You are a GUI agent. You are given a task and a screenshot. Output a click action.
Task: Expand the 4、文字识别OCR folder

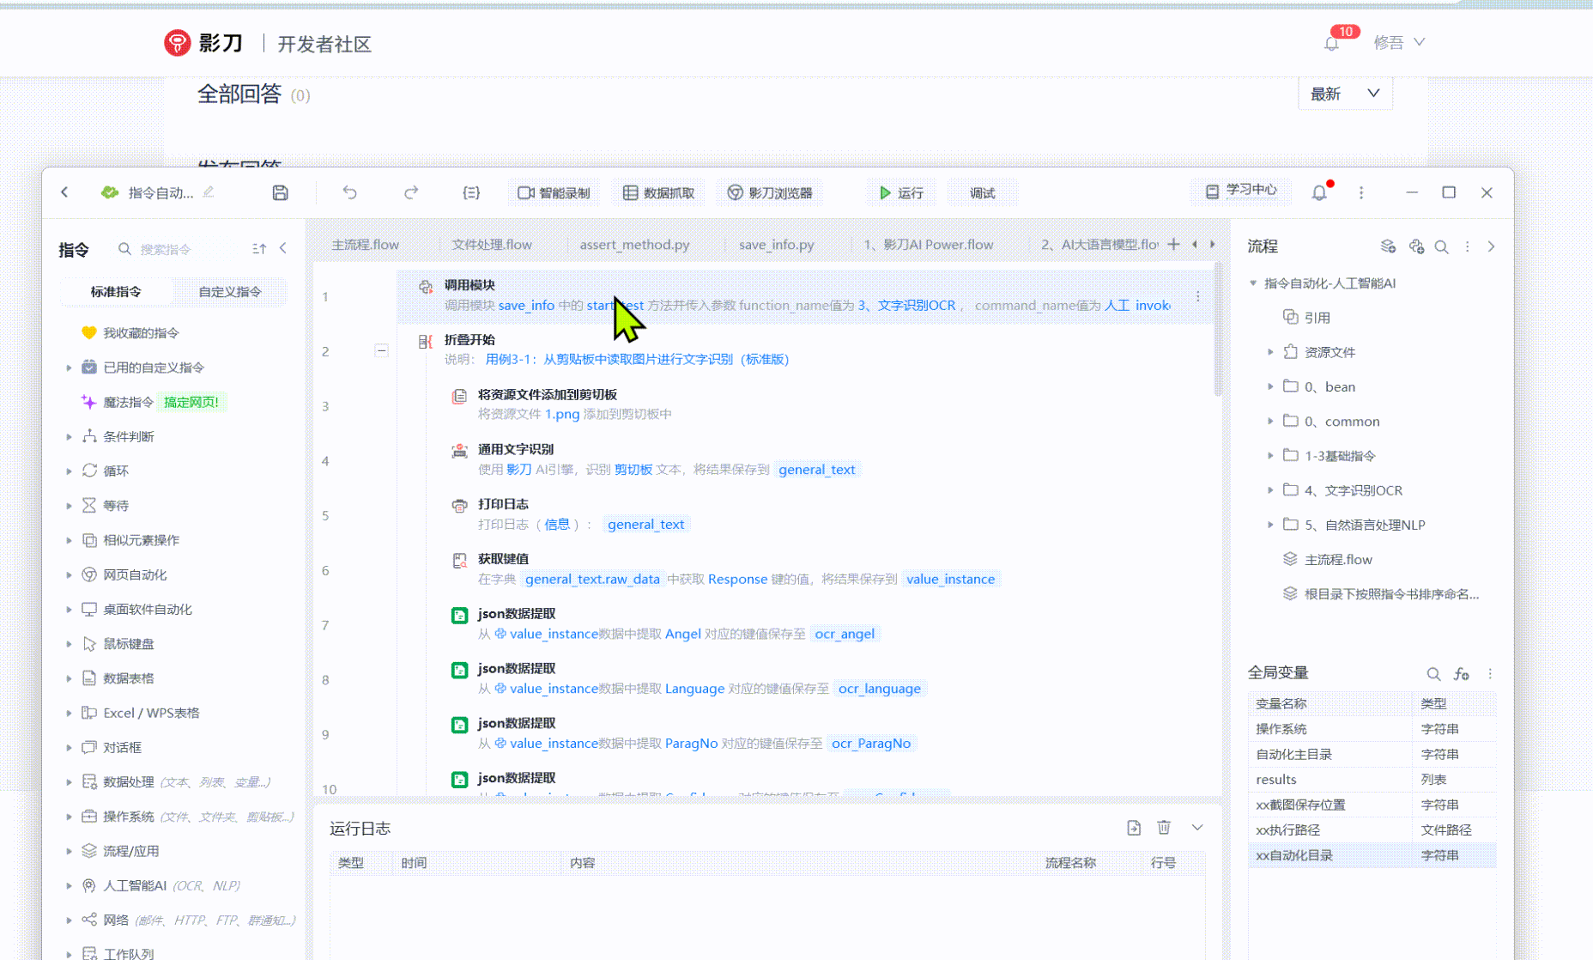tap(1270, 490)
